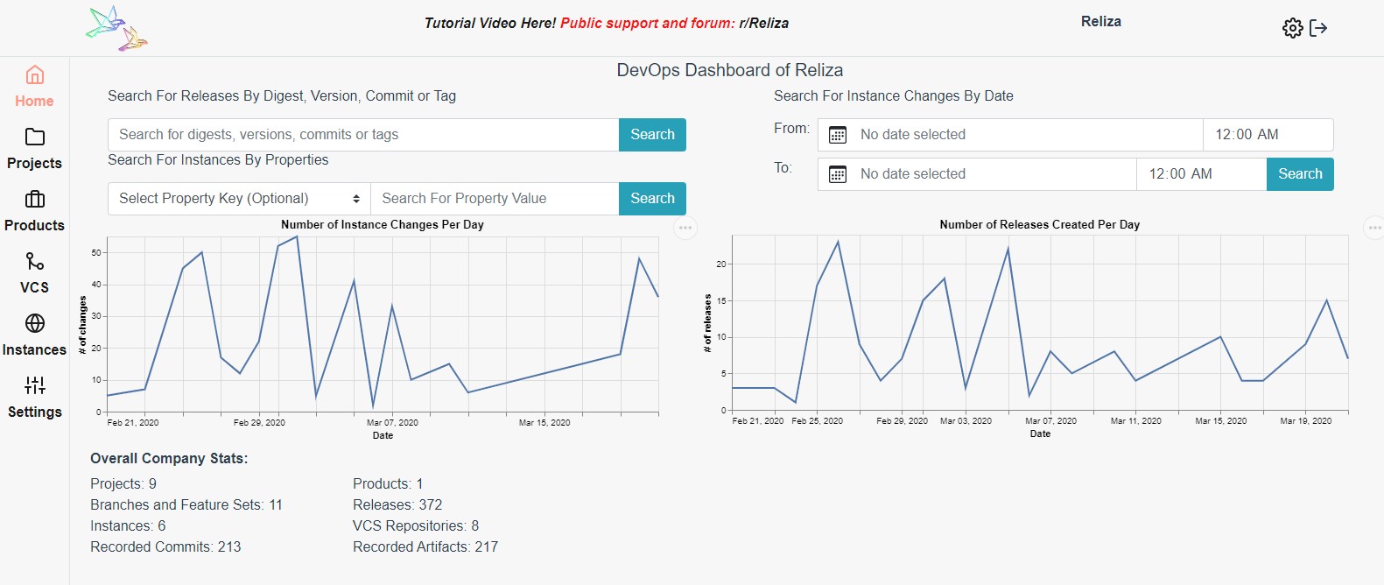This screenshot has width=1384, height=585.
Task: Click the Search For Property Value field
Action: 495,199
